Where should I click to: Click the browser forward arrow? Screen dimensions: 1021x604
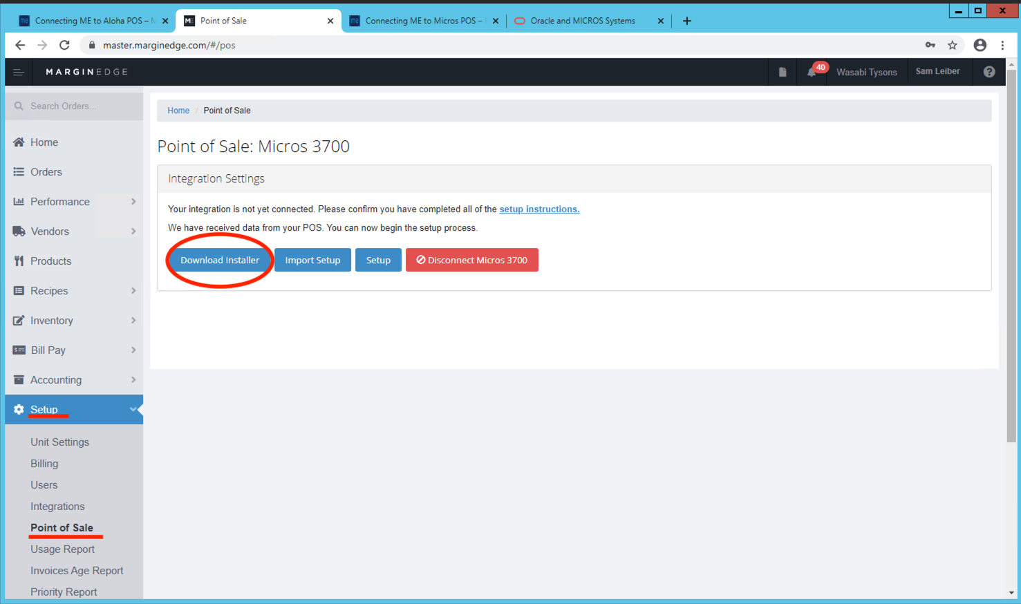coord(42,45)
